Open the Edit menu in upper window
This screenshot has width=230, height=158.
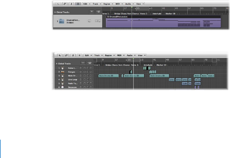(87, 4)
